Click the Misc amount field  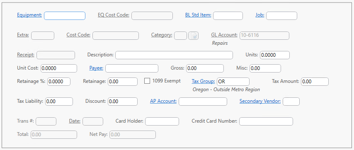tap(265, 68)
